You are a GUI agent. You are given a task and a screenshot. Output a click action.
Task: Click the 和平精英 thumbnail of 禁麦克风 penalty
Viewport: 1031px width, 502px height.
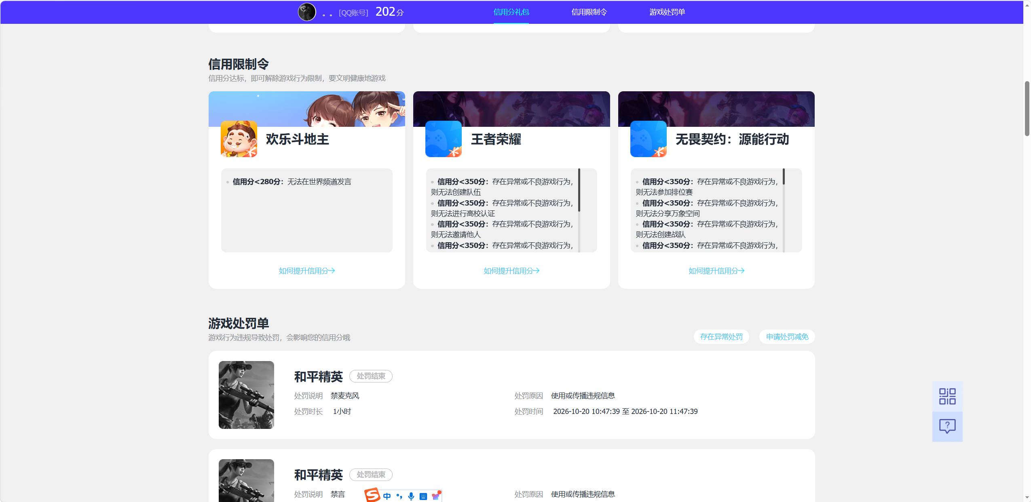pos(246,395)
